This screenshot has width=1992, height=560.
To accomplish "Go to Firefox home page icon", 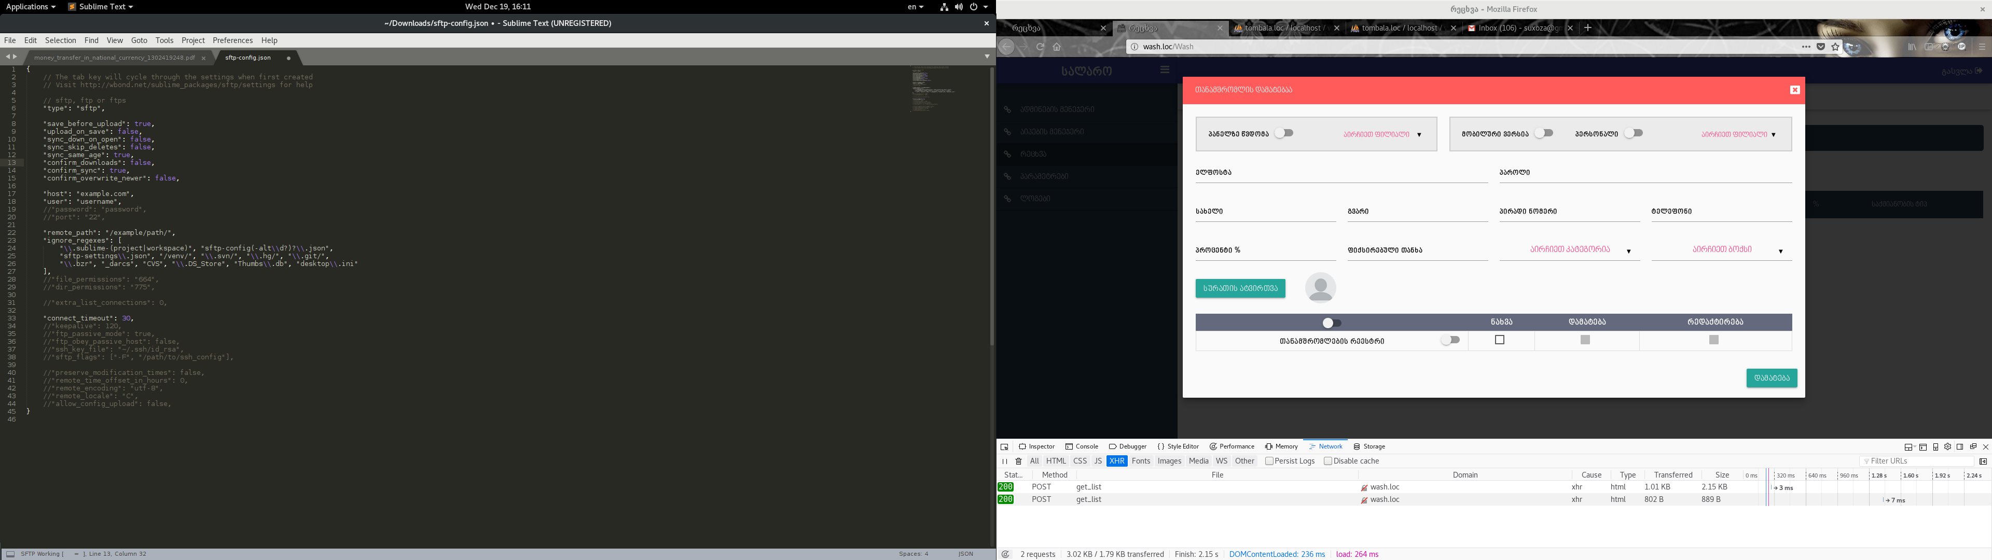I will 1057,47.
